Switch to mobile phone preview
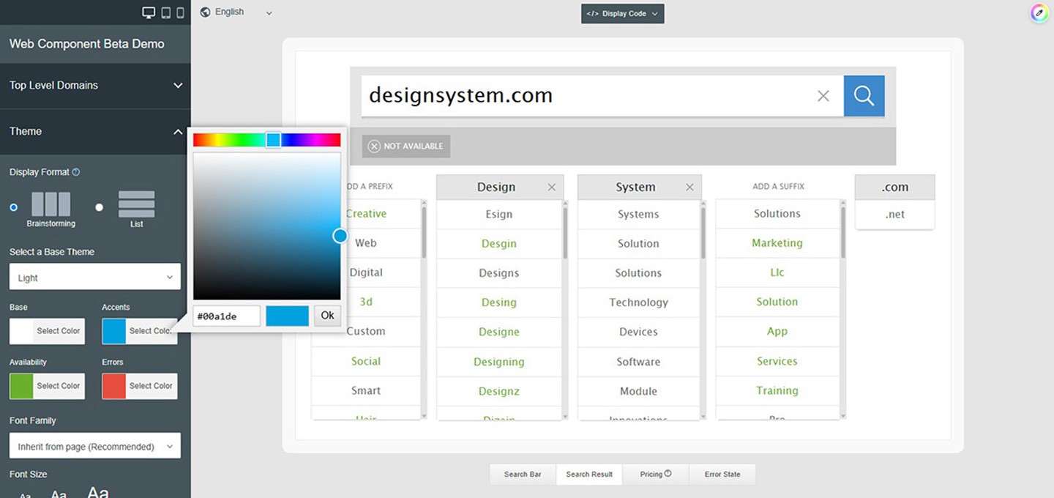 tap(181, 12)
